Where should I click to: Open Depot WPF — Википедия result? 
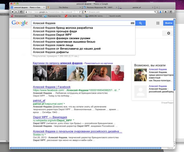pyautogui.click(x=50, y=117)
